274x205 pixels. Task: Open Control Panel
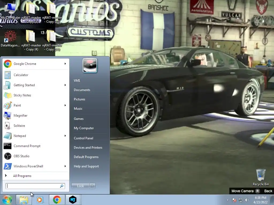pos(83,138)
